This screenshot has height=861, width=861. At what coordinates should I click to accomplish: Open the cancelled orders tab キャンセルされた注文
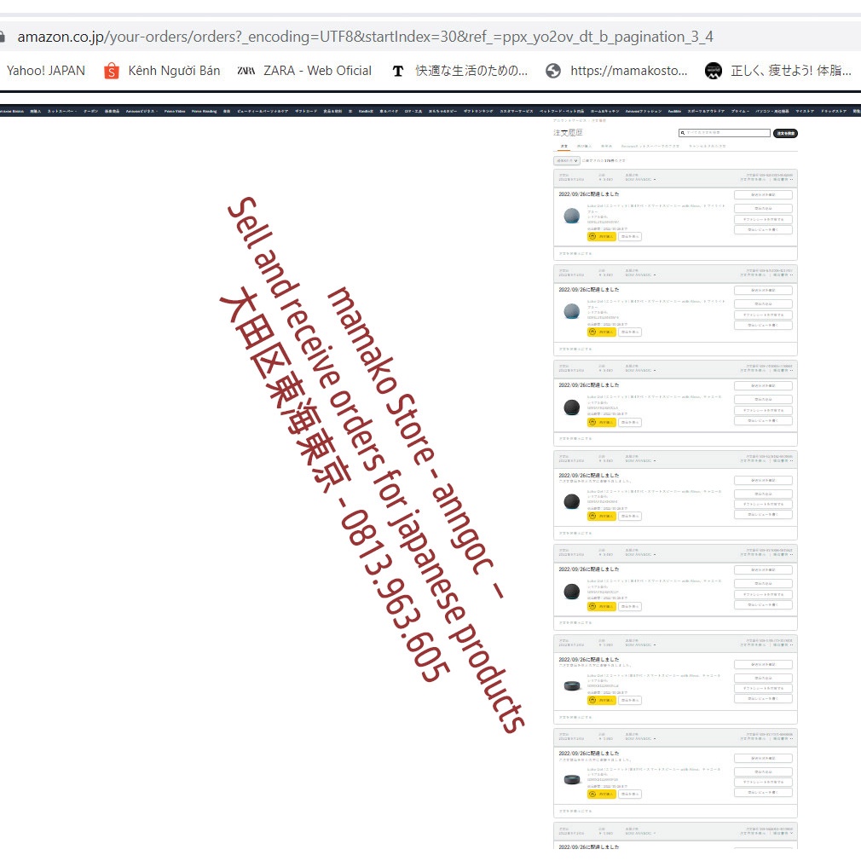click(x=708, y=147)
